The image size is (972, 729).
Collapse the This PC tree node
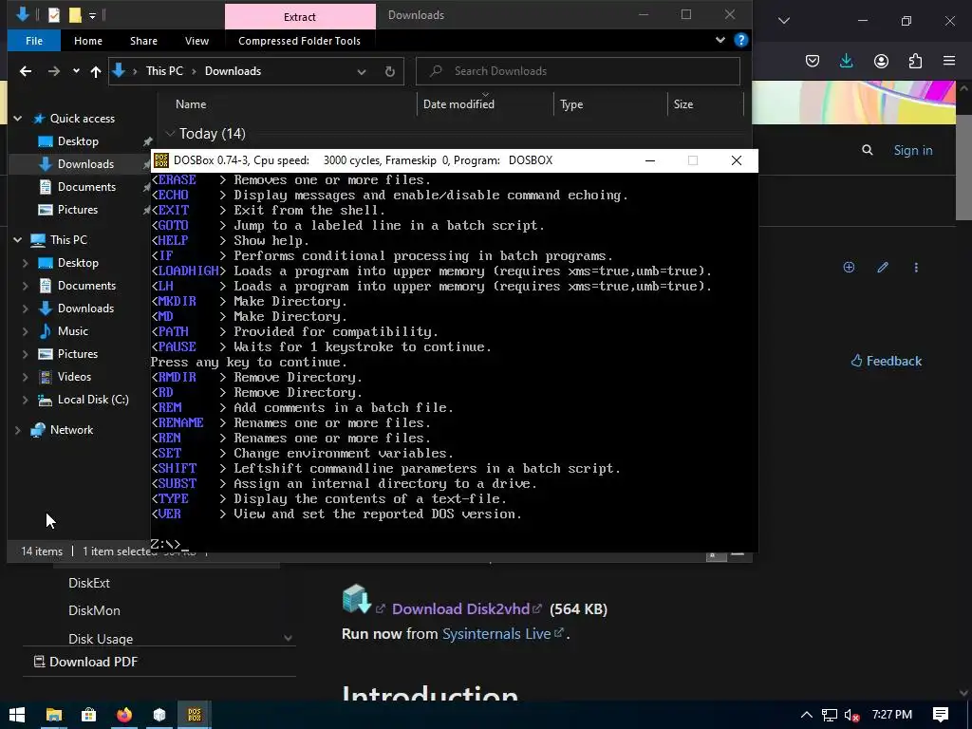17,240
